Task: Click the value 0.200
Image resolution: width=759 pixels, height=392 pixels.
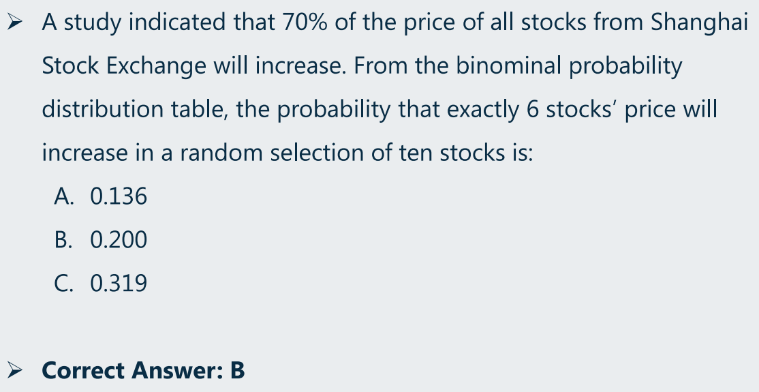Action: click(119, 240)
